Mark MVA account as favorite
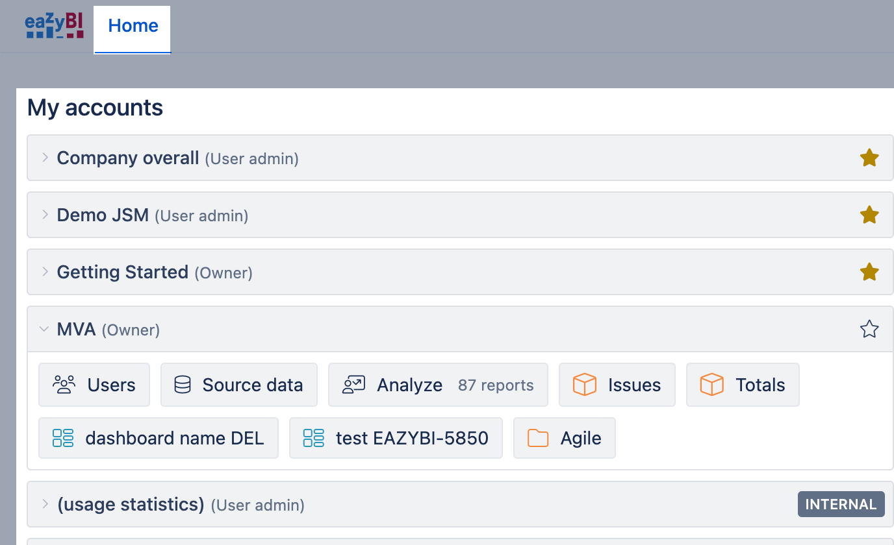894x545 pixels. click(x=869, y=330)
